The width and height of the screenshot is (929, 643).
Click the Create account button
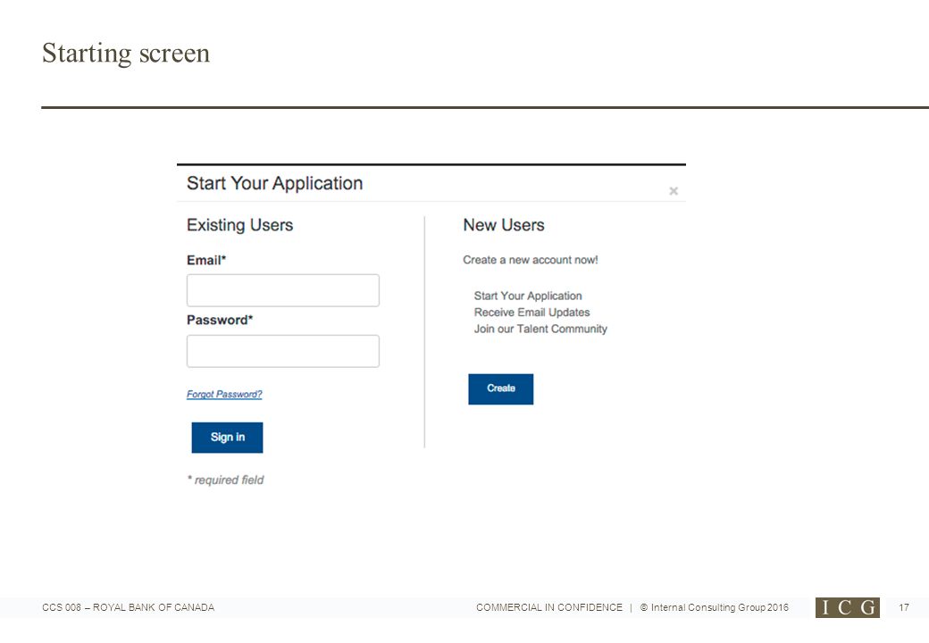[500, 389]
